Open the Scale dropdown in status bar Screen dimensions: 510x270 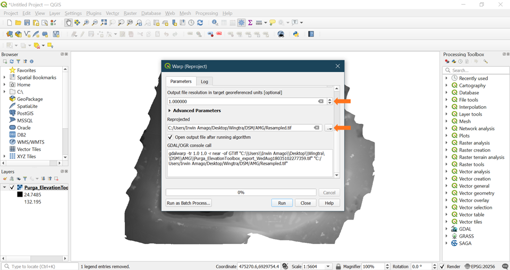[328, 266]
